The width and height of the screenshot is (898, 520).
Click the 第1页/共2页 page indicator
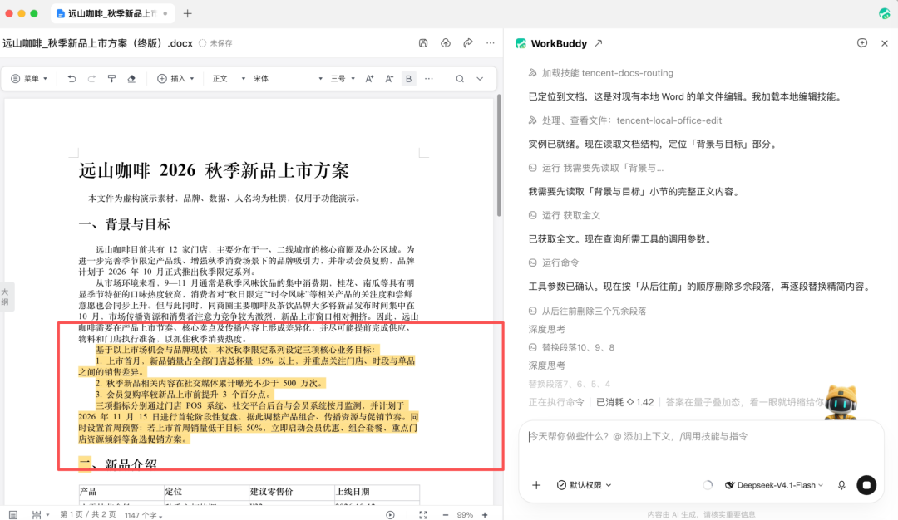pos(87,515)
